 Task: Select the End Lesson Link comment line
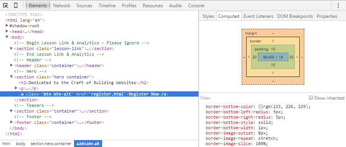click(x=59, y=54)
